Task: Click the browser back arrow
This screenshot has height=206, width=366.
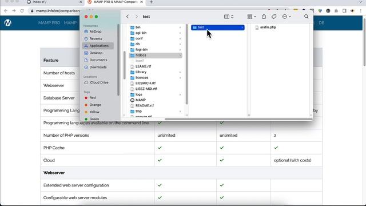Action: (6, 11)
